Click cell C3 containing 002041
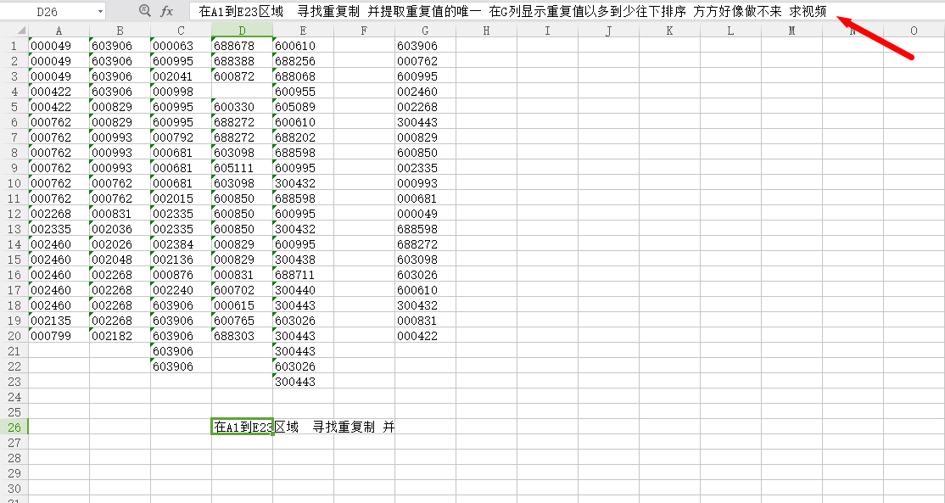This screenshot has width=945, height=503. (x=181, y=76)
